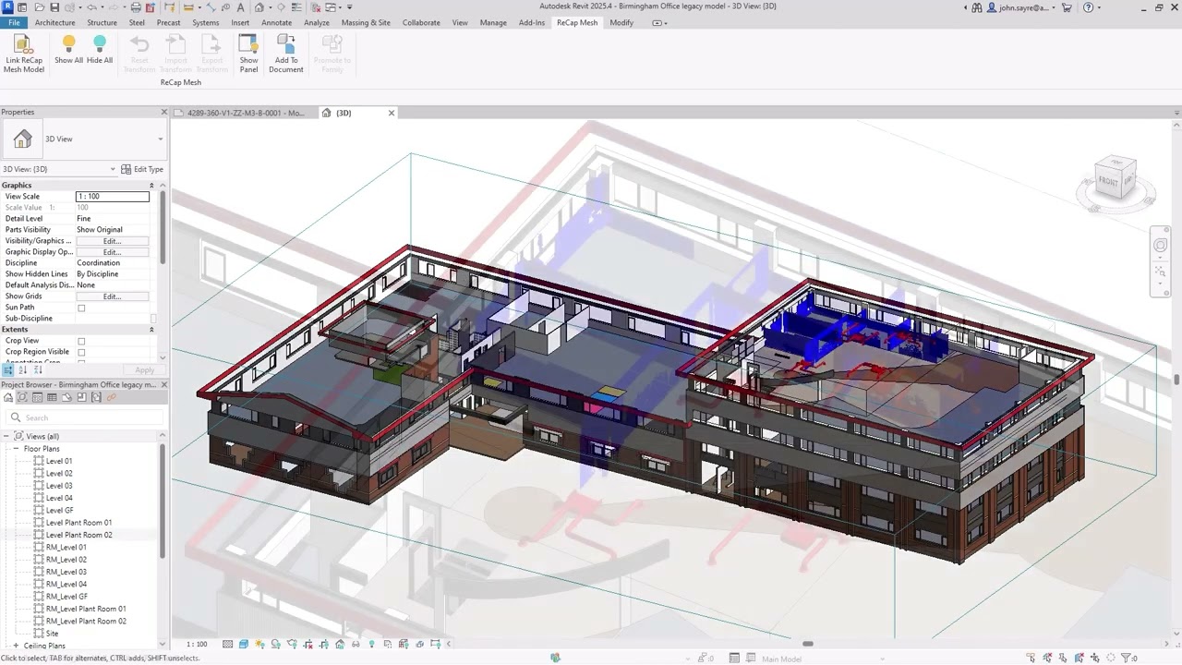Open the Architecture ribbon tab
This screenshot has height=665, width=1182.
54,22
